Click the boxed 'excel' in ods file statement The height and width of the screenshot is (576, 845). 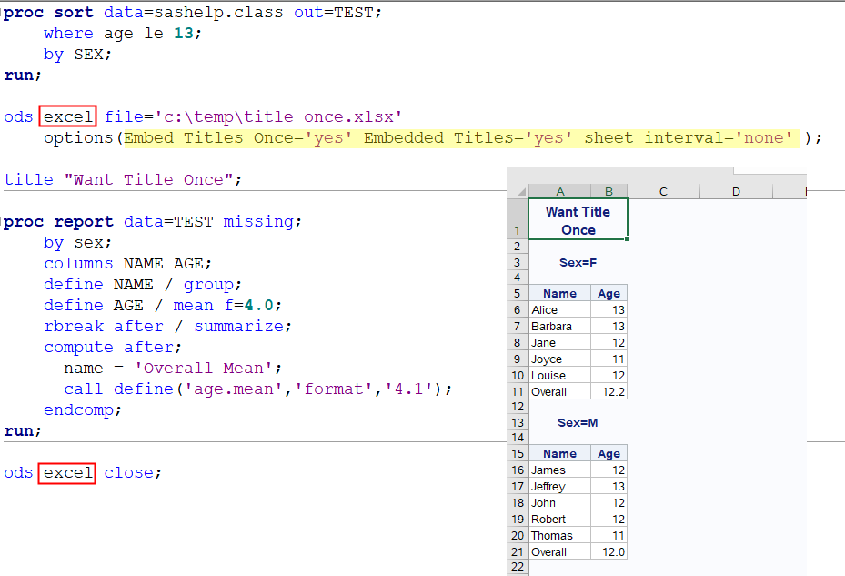click(x=67, y=116)
